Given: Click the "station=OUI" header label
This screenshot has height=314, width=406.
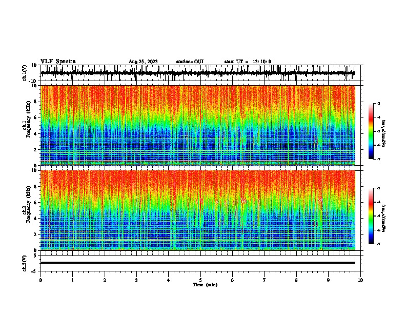Looking at the screenshot, I should 190,62.
